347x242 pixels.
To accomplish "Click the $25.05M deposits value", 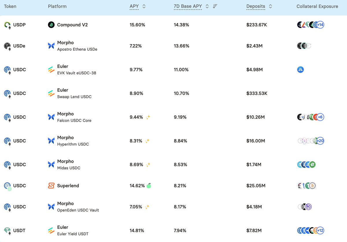I will 256,186.
